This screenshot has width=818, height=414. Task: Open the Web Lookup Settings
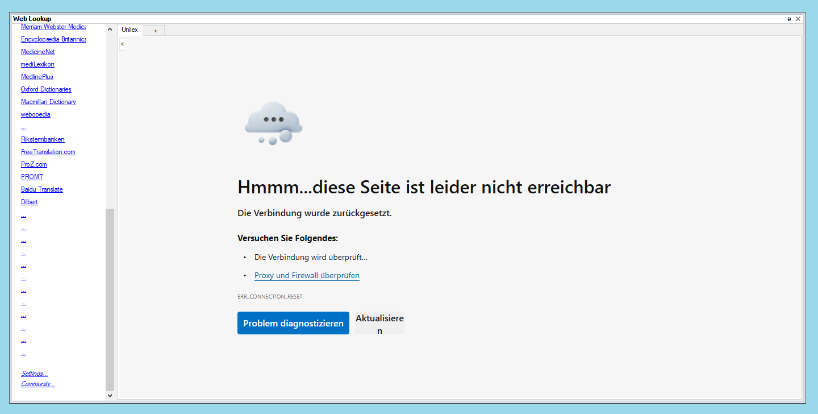pos(34,373)
